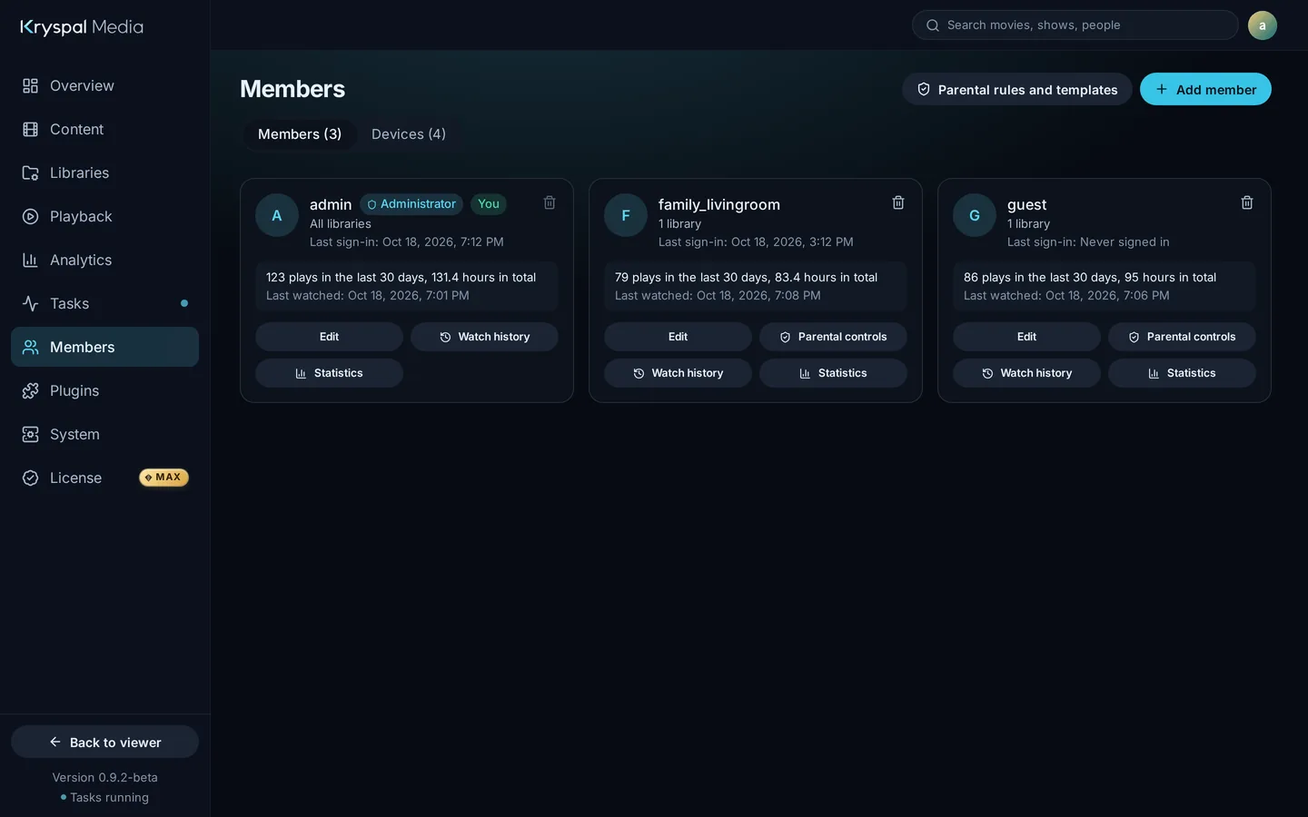Click the 'Version 0.9.2-beta' text
Screen dimensions: 1308x817
pos(104,778)
